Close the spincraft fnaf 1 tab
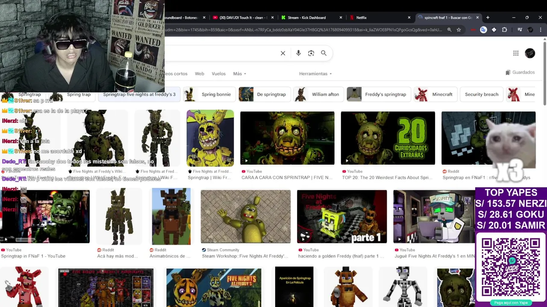The width and height of the screenshot is (547, 307). 477,17
